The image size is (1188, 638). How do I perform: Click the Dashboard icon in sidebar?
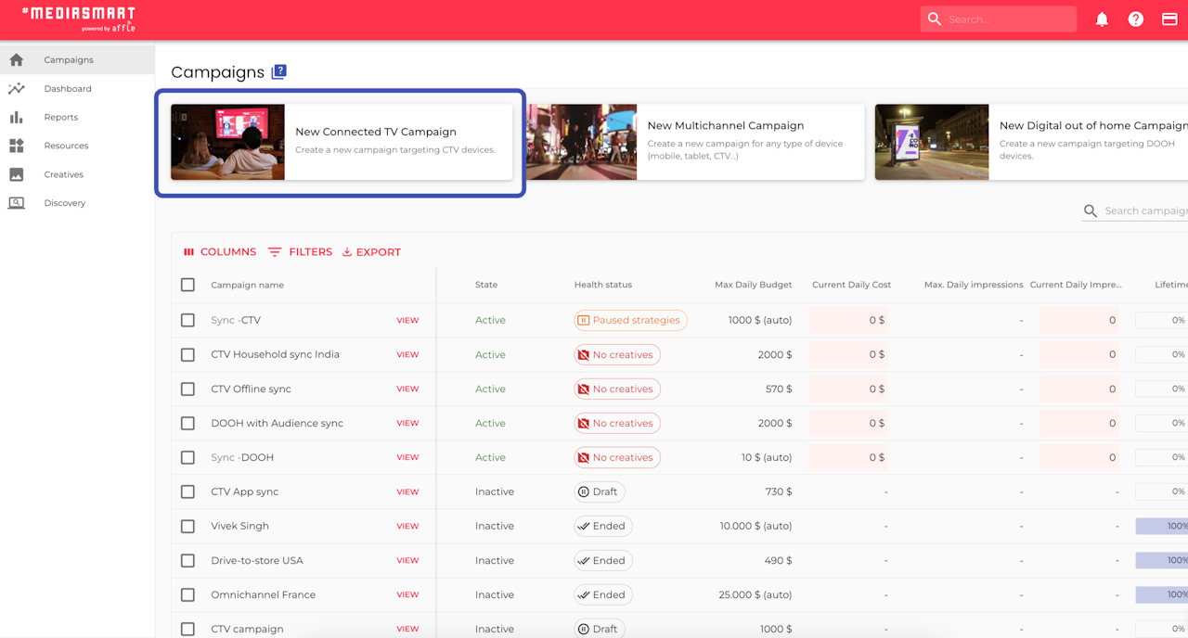(x=17, y=89)
